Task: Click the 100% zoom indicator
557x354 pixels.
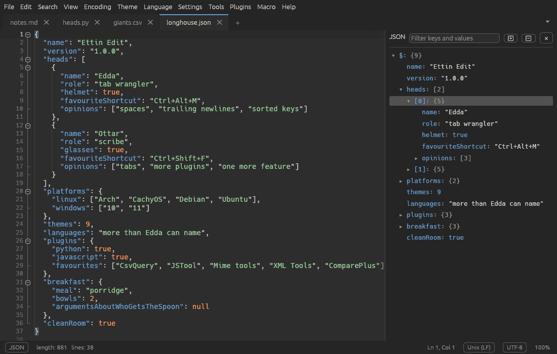Action: pyautogui.click(x=542, y=347)
